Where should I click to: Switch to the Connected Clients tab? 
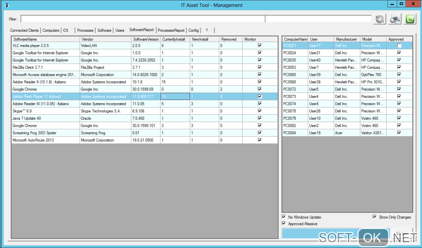click(x=24, y=30)
